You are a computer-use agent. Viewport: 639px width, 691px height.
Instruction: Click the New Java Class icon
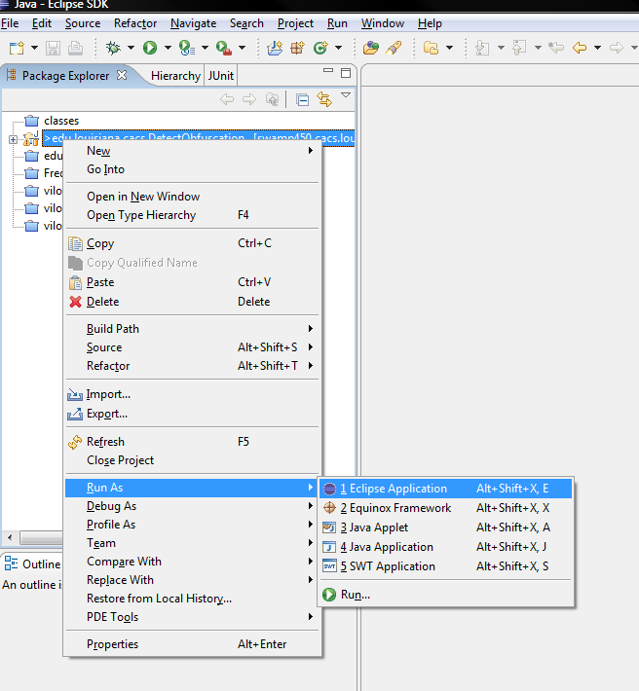(x=320, y=48)
